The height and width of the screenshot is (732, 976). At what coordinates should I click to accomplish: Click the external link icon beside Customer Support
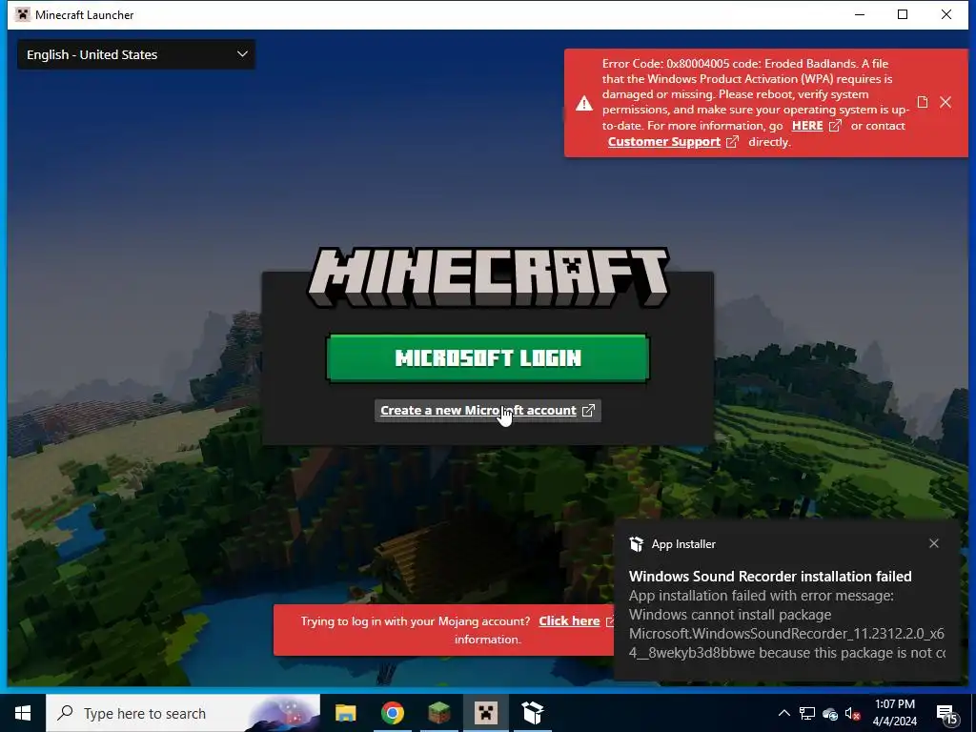point(733,142)
